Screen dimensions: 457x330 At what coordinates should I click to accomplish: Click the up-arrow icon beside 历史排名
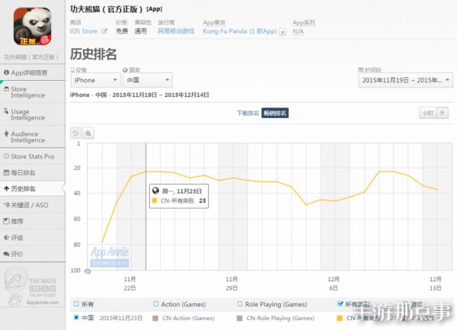6,189
